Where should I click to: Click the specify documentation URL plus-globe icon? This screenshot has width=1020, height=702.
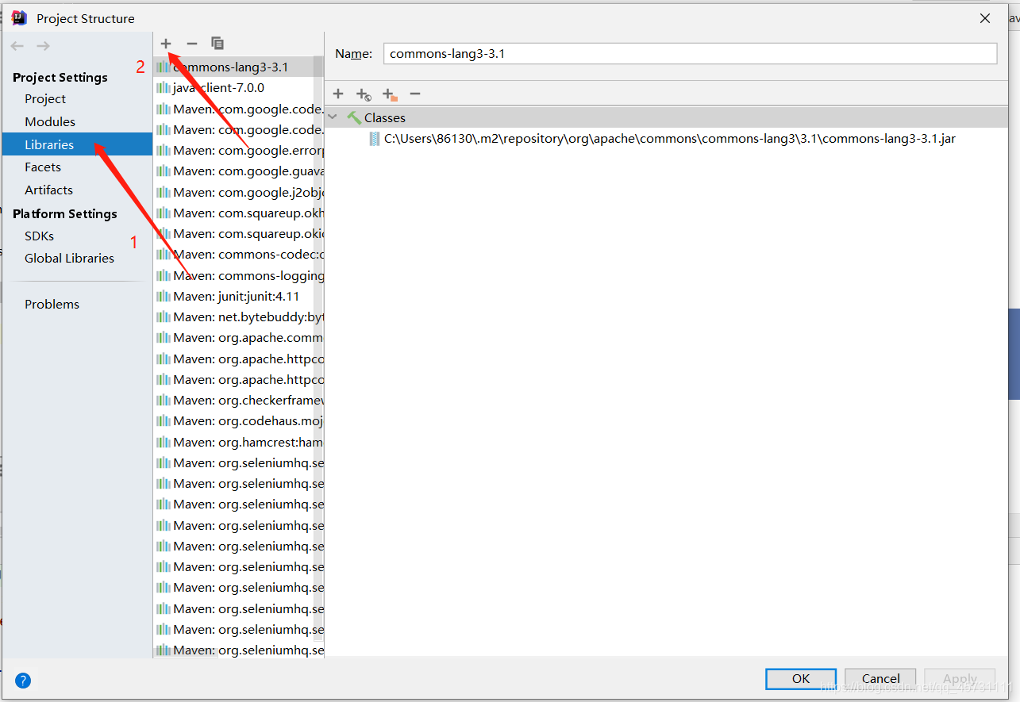coord(364,94)
